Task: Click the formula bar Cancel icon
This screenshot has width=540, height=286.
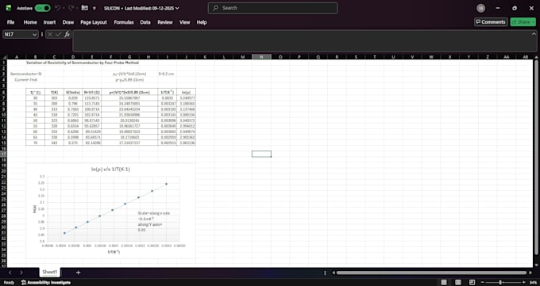Action: [x=50, y=34]
